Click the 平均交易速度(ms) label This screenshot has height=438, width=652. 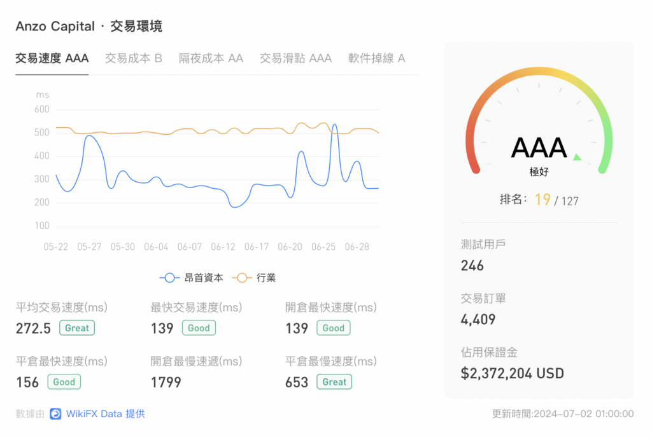(62, 308)
